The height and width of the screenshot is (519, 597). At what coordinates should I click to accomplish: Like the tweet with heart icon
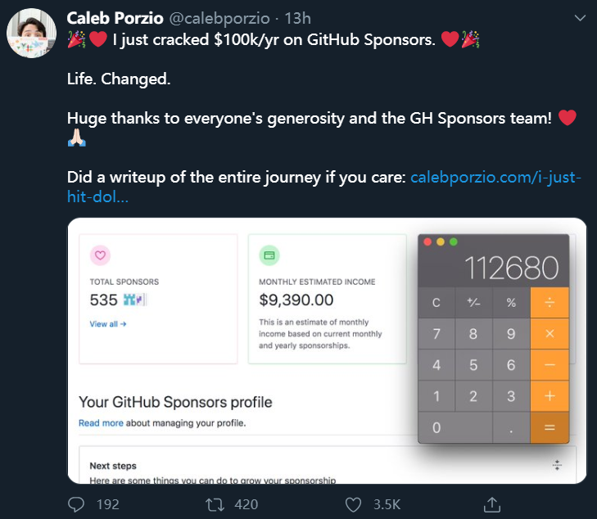pos(354,503)
